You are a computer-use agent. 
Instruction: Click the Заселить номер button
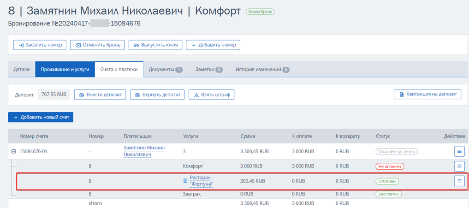click(x=40, y=45)
